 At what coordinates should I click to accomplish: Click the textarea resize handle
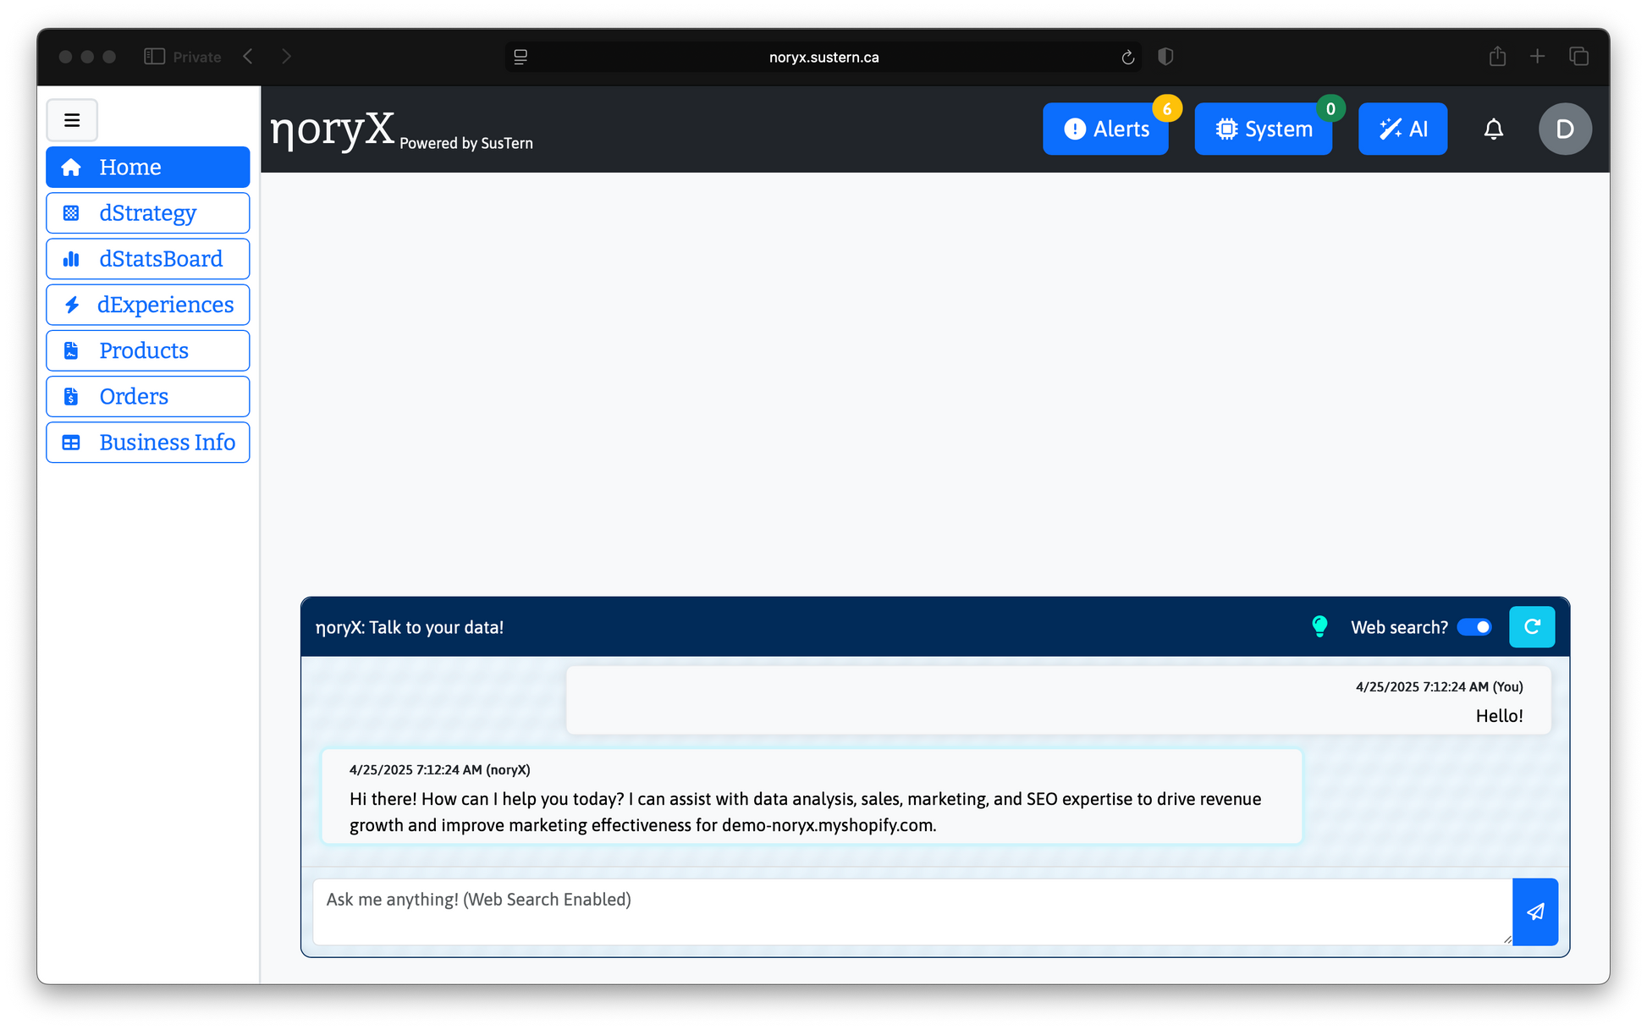[x=1507, y=939]
